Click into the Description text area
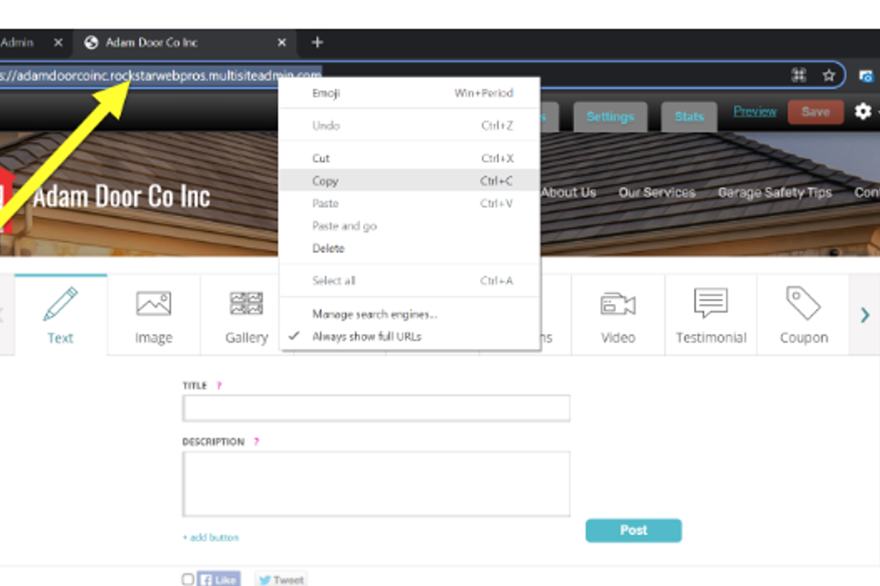Viewport: 880px width, 586px height. point(376,484)
